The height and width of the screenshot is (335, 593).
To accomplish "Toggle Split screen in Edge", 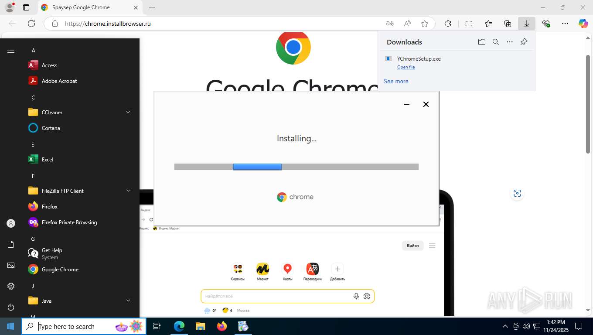I will [469, 24].
